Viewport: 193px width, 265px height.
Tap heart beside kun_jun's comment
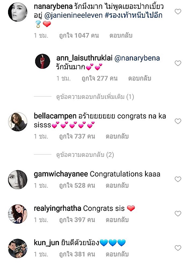point(178,248)
